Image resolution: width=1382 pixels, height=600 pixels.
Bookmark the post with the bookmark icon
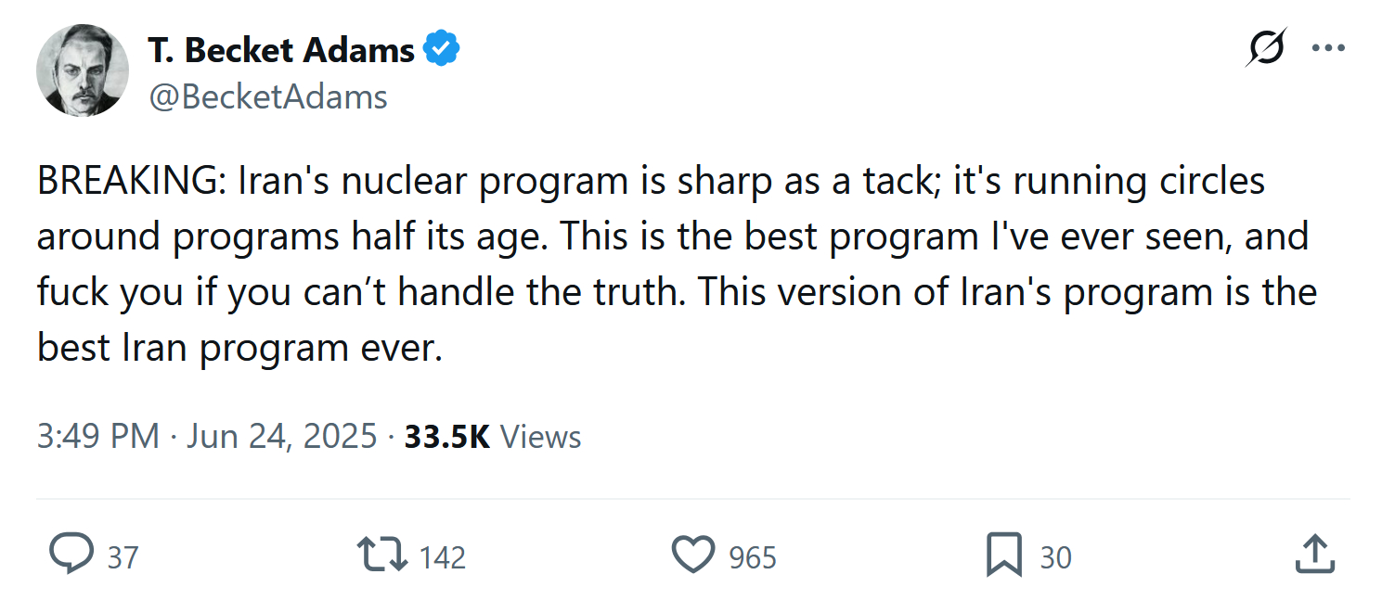point(1004,555)
